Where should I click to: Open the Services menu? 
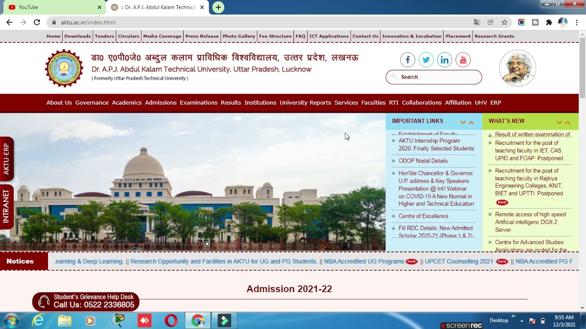point(346,103)
